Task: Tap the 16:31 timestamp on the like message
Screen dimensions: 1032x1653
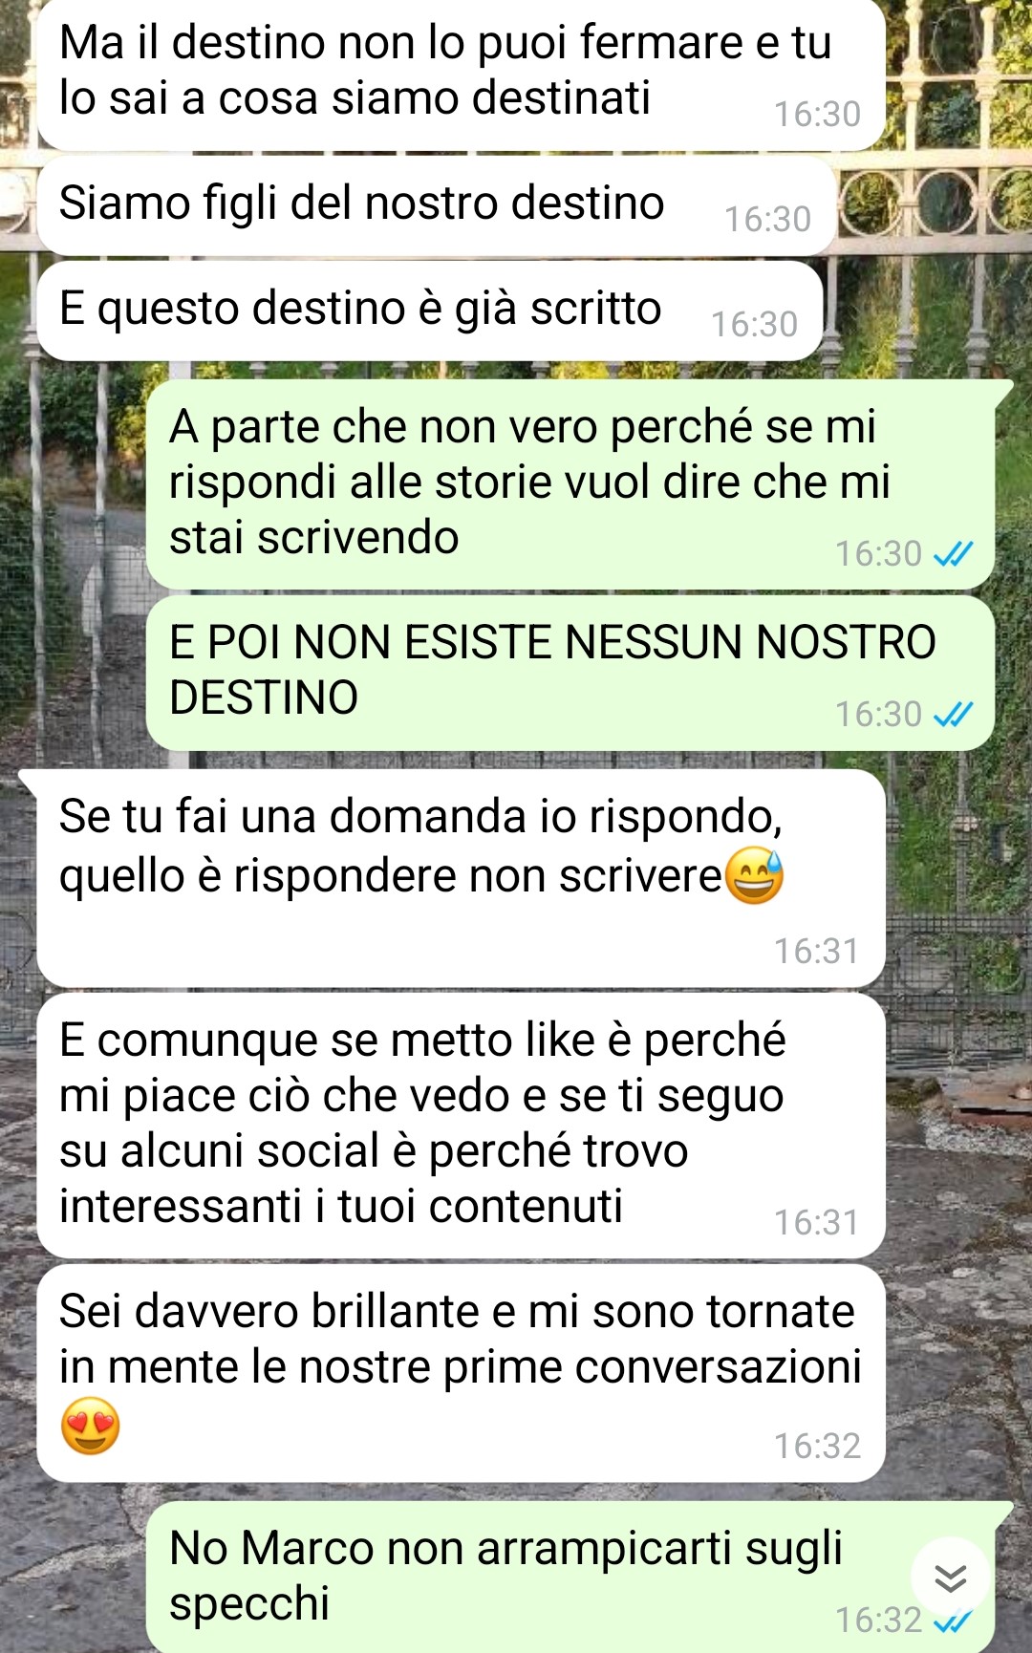Action: [x=816, y=1222]
